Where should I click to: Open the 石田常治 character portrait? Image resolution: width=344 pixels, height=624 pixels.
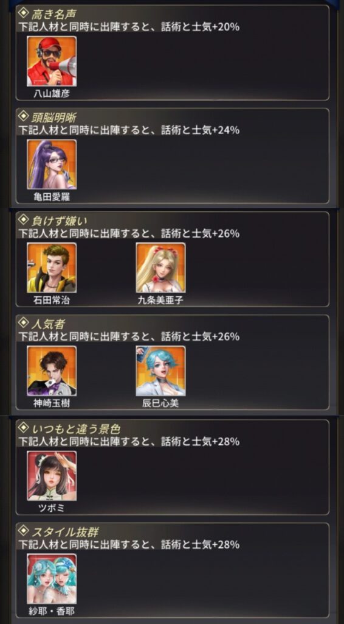coord(52,268)
